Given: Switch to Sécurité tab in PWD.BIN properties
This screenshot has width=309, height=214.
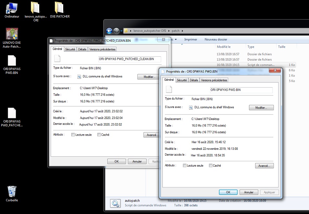Looking at the screenshot, I should [x=182, y=80].
